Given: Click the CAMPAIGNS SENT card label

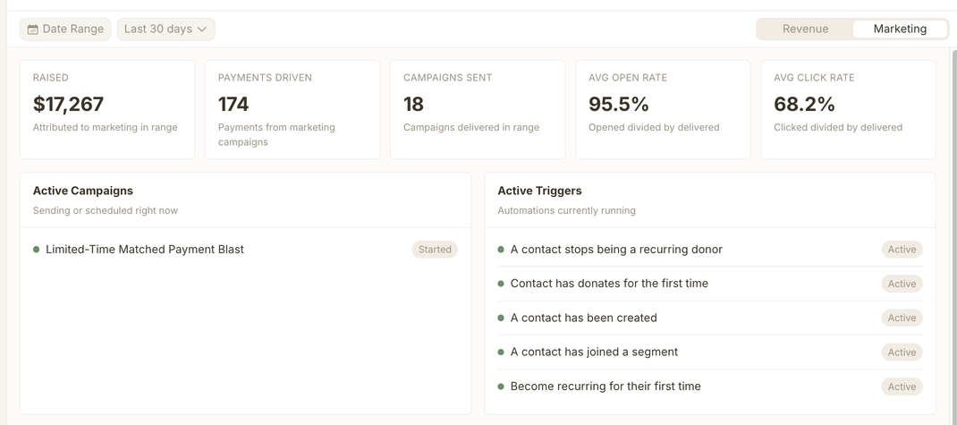Looking at the screenshot, I should (x=447, y=78).
